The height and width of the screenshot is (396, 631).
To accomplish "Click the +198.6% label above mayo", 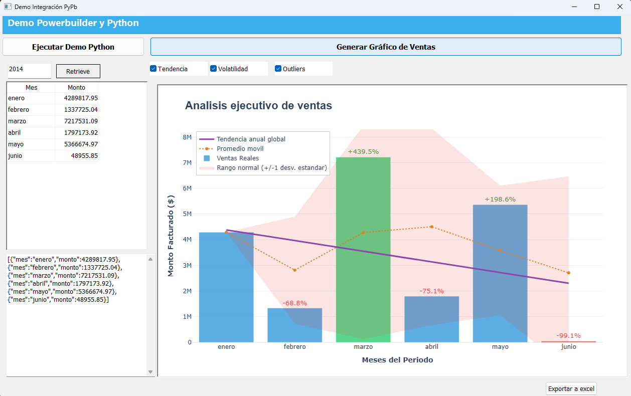I will 500,199.
